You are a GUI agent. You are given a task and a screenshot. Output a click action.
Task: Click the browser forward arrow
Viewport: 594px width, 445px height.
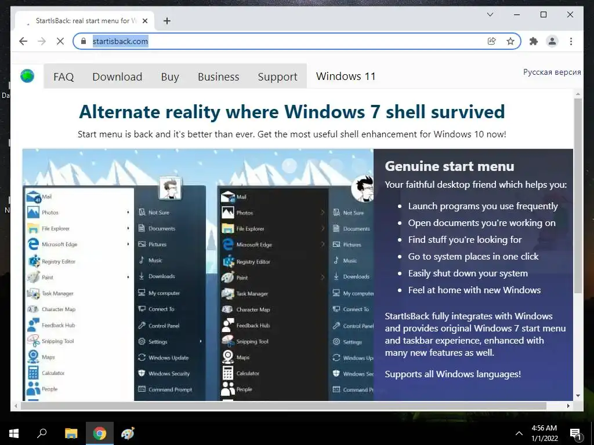pos(42,41)
